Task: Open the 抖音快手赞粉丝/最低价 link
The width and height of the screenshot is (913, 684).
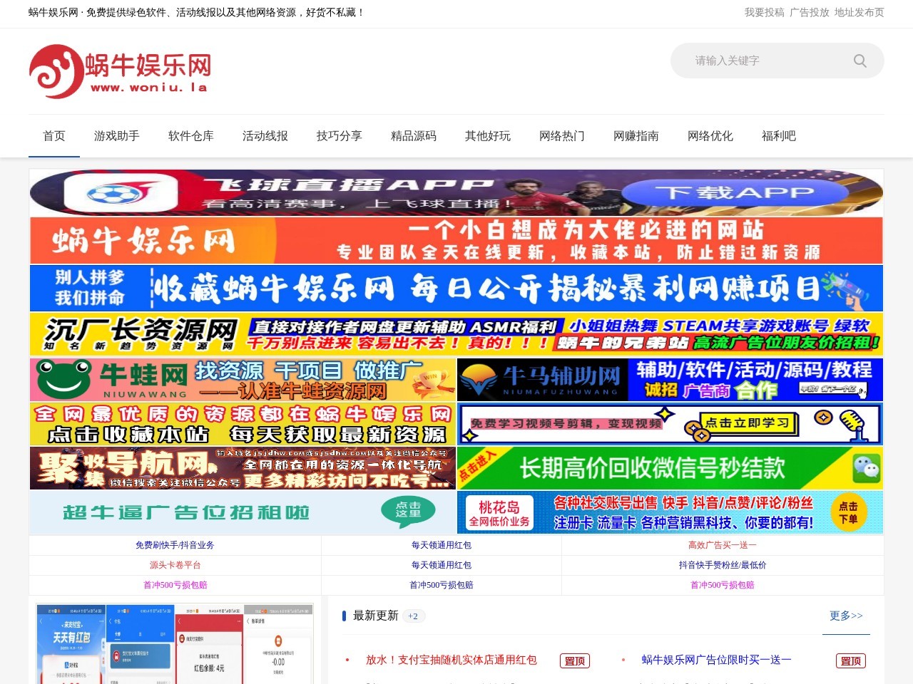Action: point(723,565)
